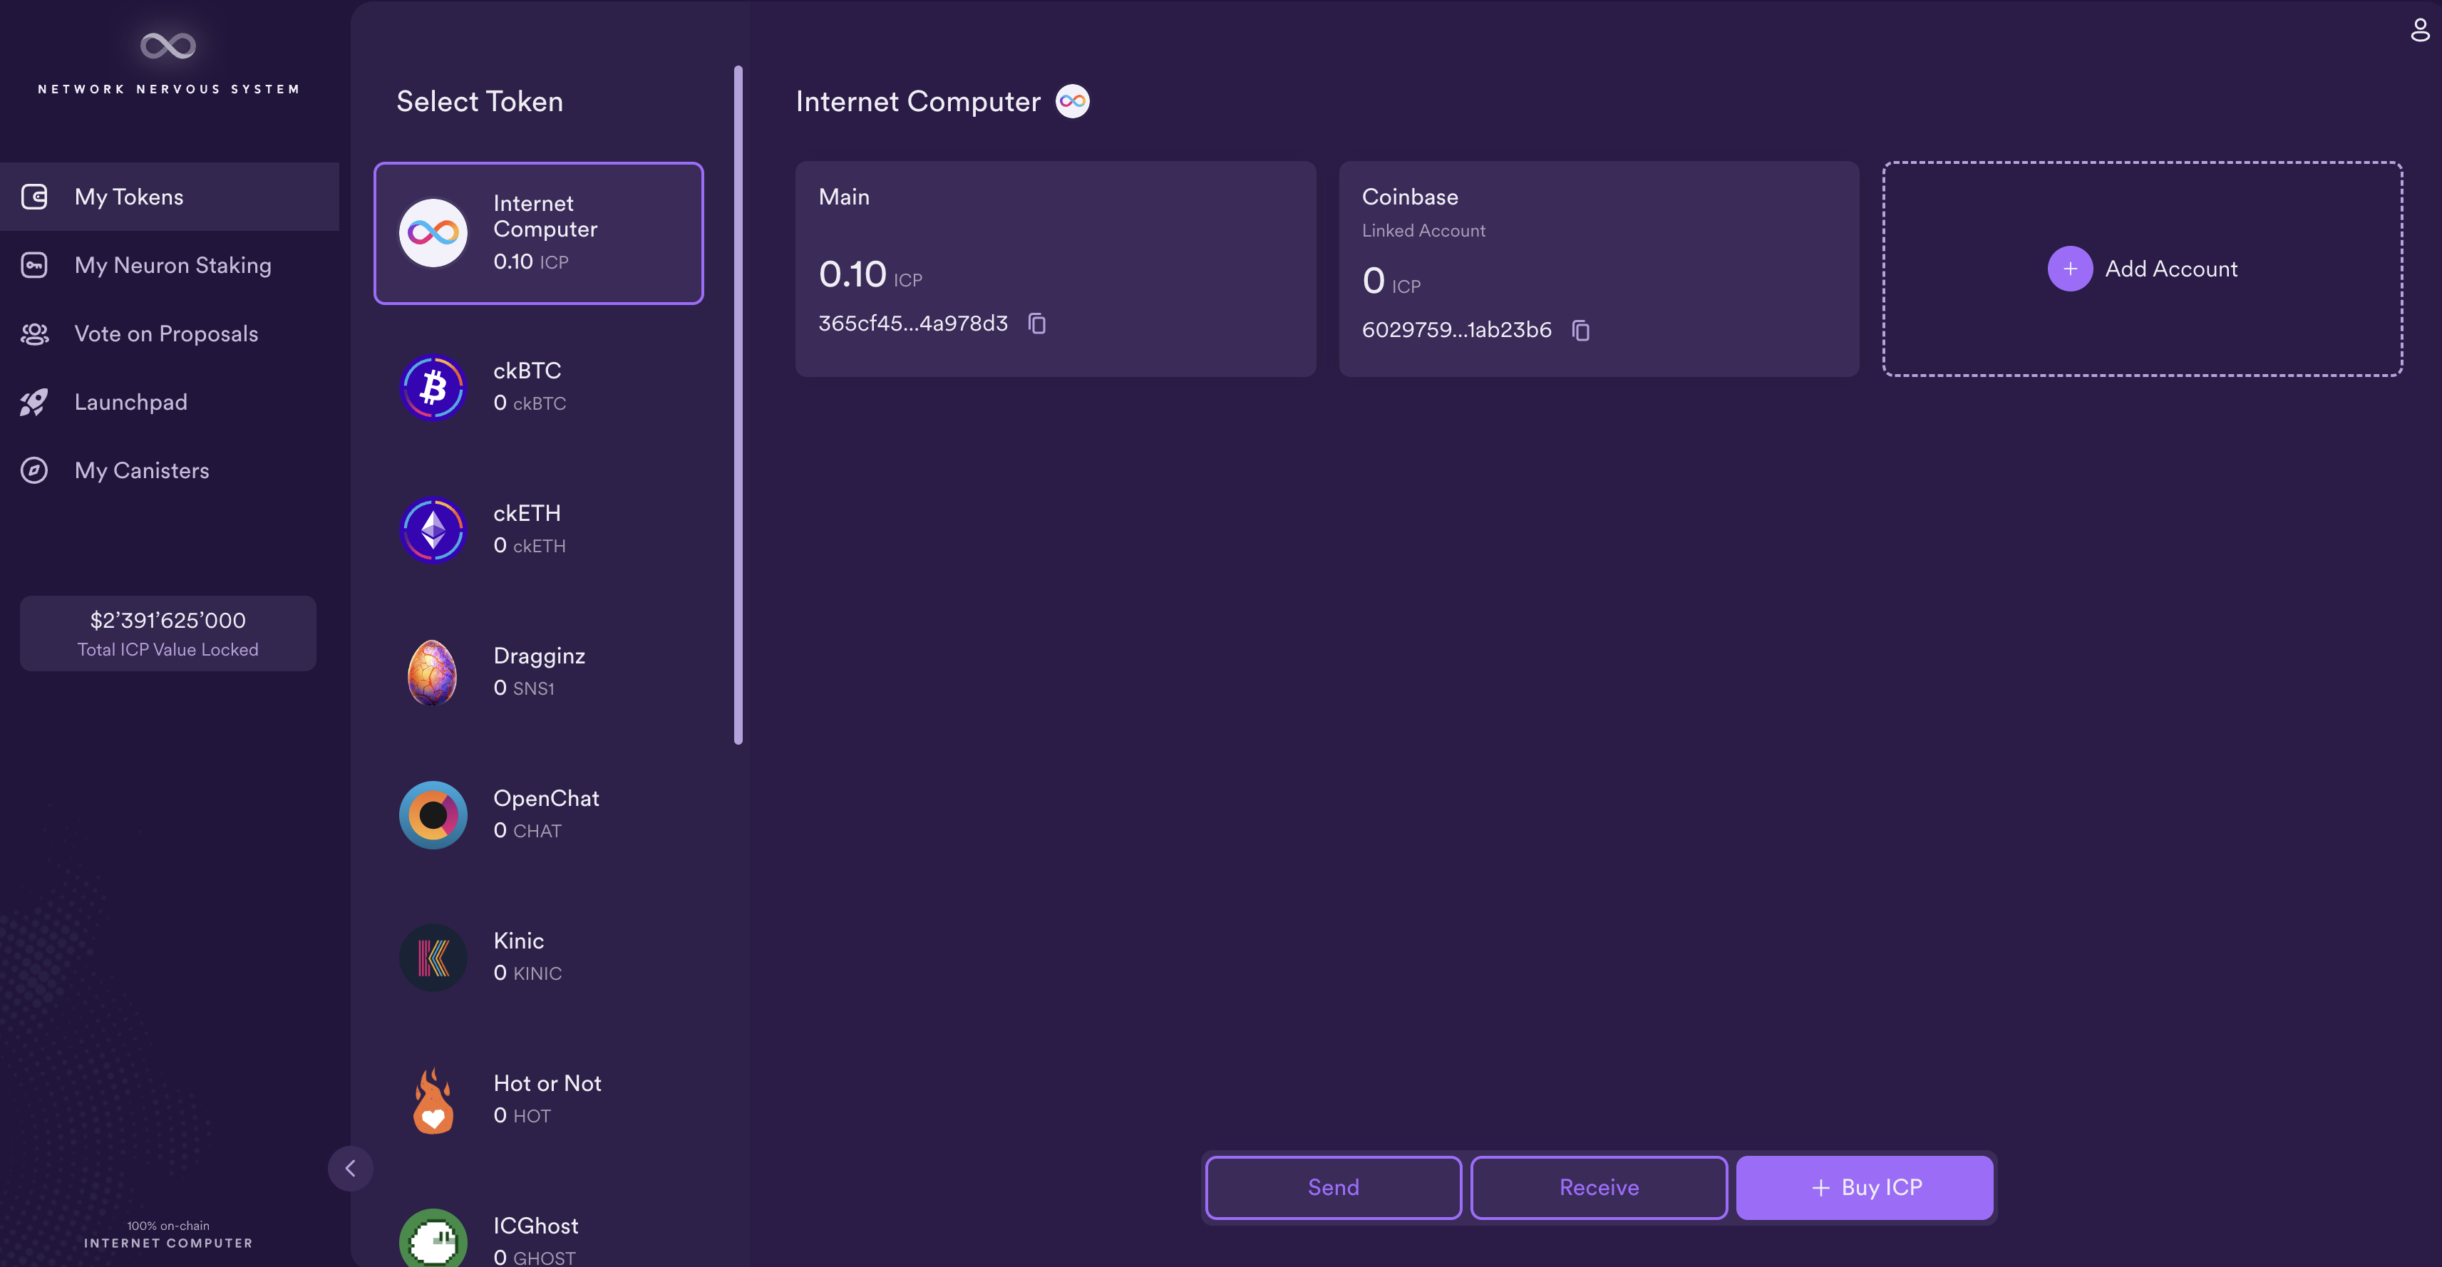Copy Coinbase linked account address

click(x=1580, y=329)
